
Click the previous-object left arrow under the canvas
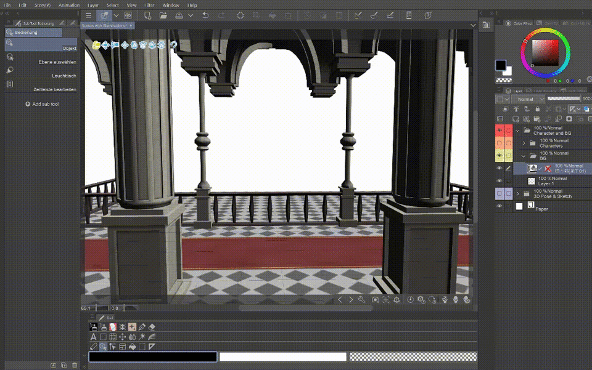pyautogui.click(x=340, y=300)
